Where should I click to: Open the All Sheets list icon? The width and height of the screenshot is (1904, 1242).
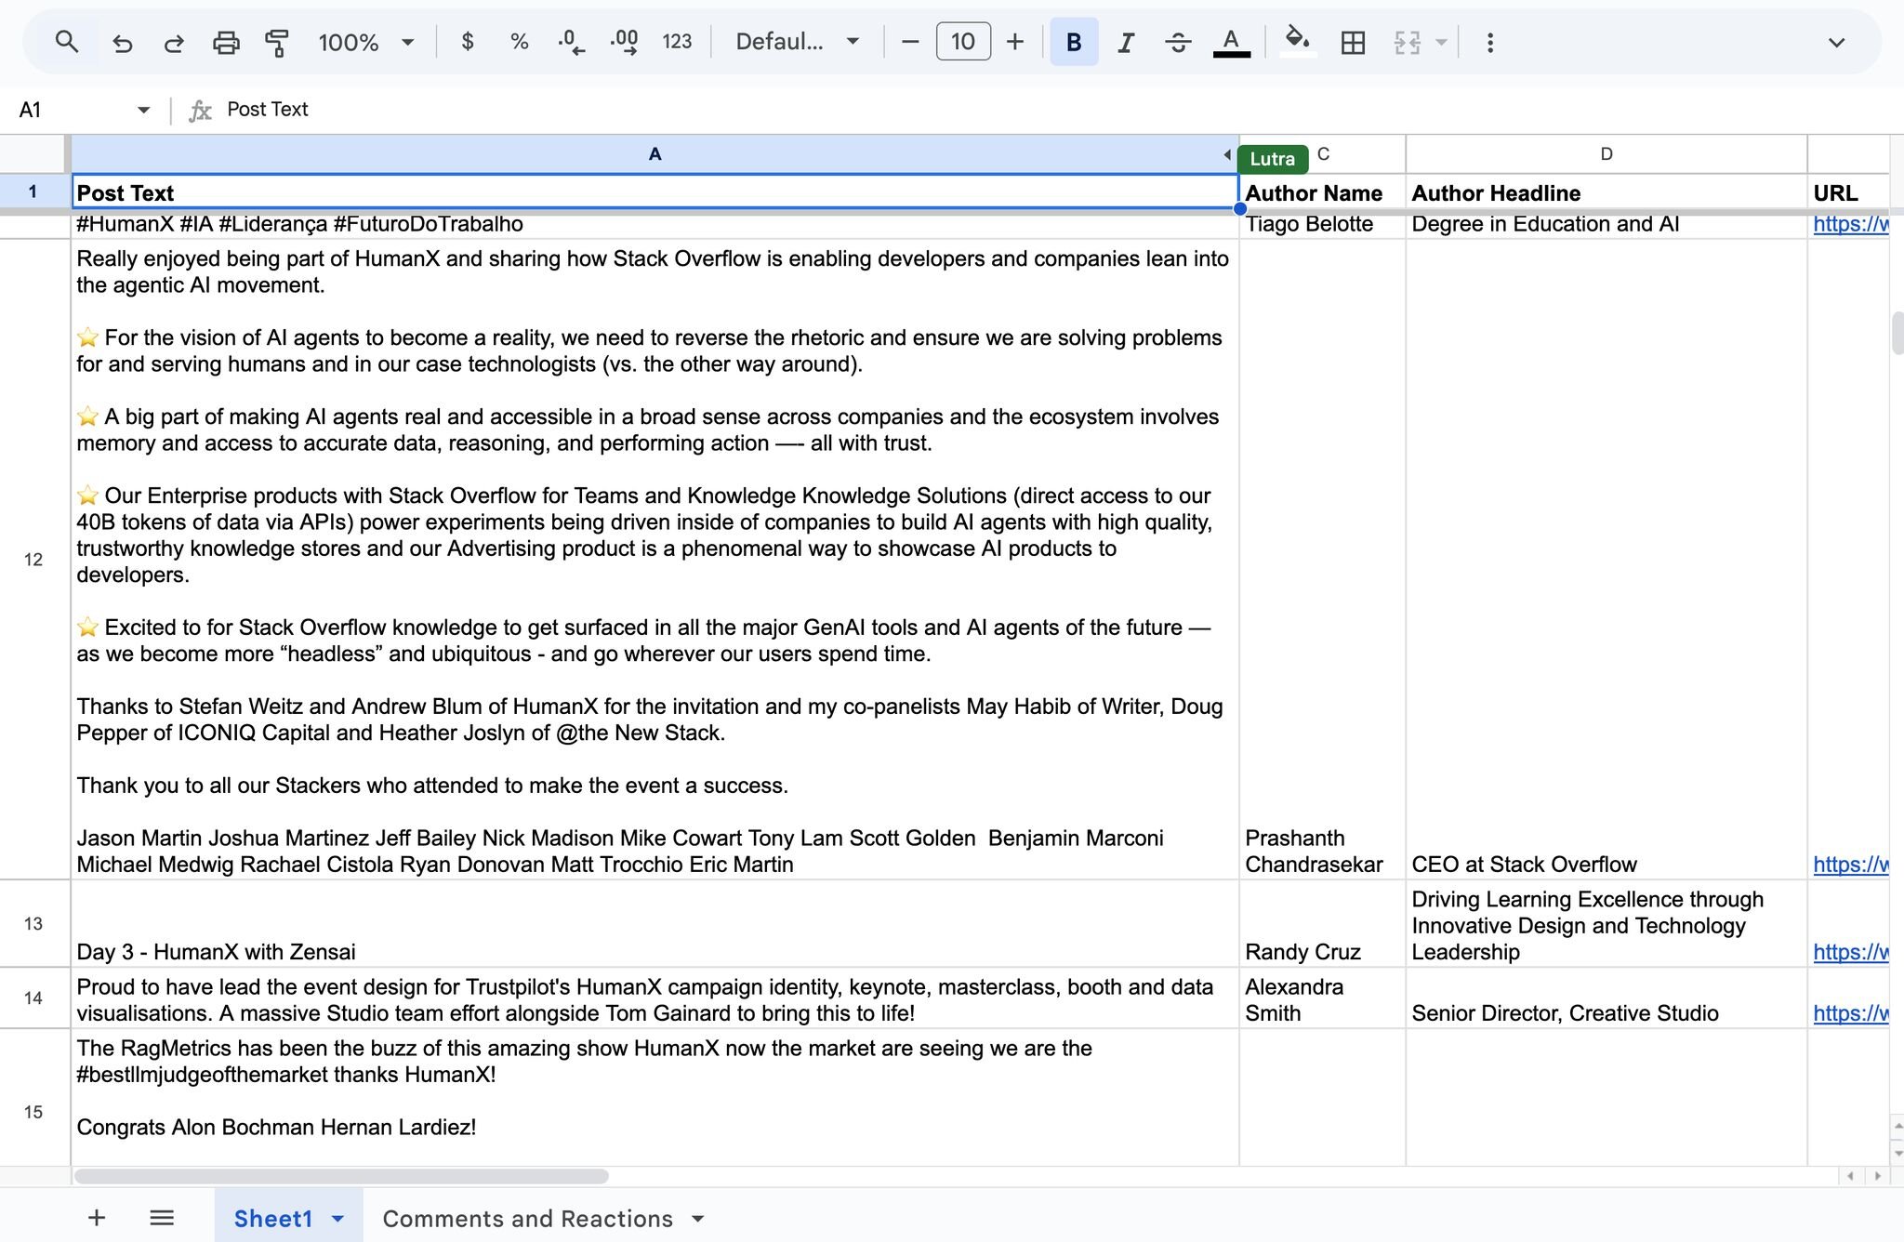pos(162,1218)
